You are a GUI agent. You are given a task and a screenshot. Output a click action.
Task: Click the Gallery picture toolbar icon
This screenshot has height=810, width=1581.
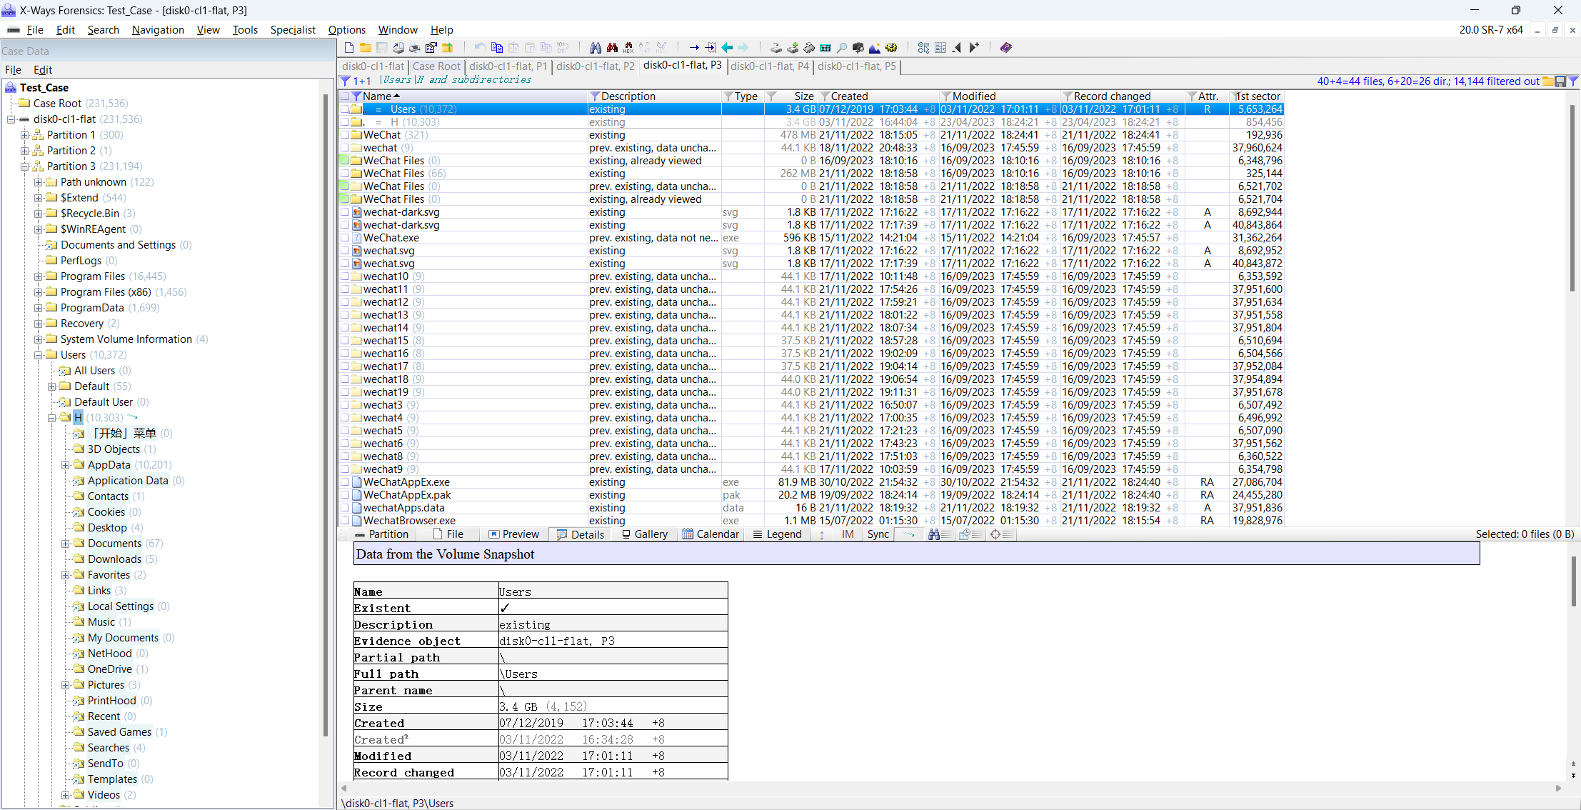[875, 48]
